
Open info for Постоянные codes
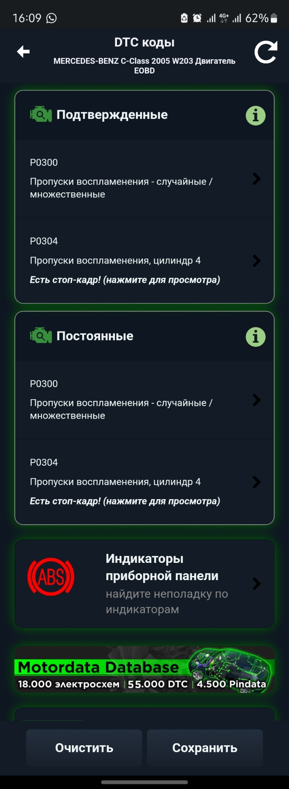255,337
